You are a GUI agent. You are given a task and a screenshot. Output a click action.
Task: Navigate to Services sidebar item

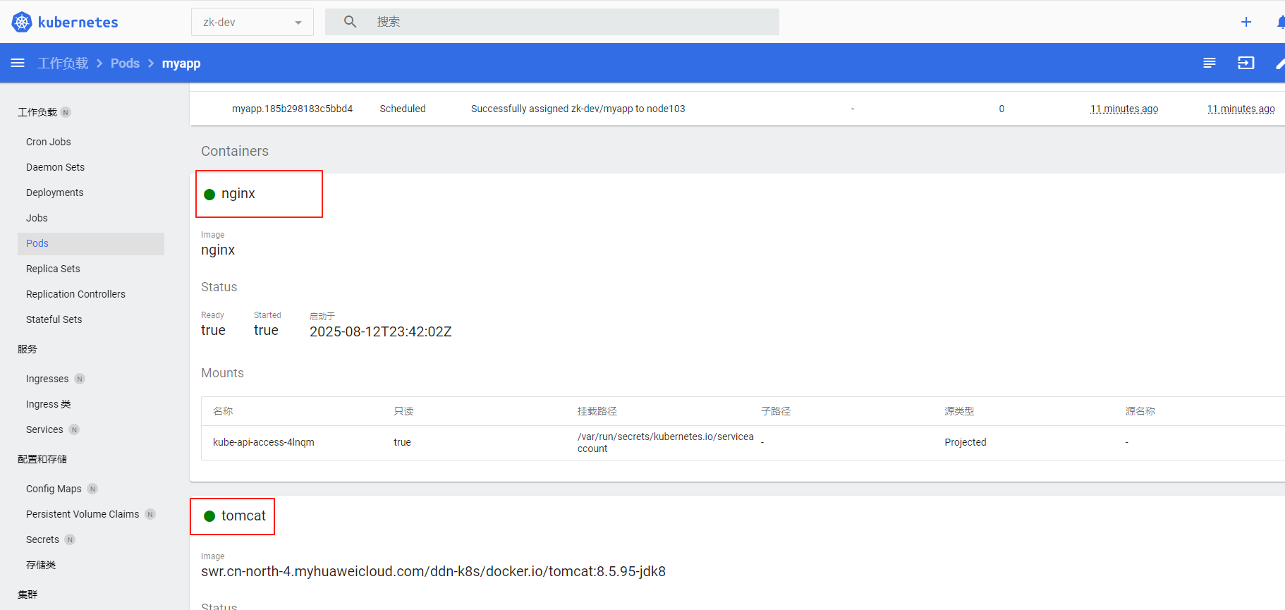(x=44, y=429)
